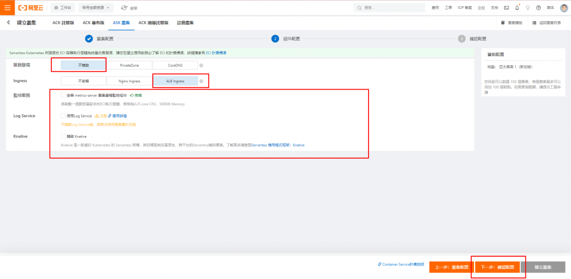This screenshot has width=571, height=279.
Task: Open the user avatar profile menu
Action: click(564, 8)
